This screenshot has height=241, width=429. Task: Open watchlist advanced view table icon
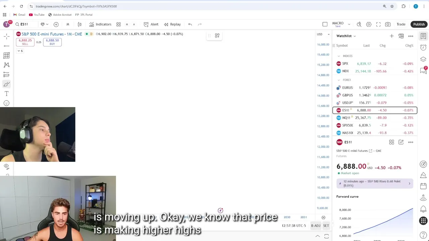tap(401, 36)
